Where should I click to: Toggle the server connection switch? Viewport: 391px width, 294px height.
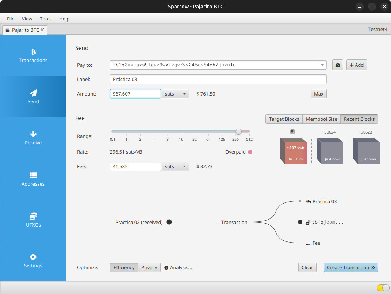pos(383,288)
